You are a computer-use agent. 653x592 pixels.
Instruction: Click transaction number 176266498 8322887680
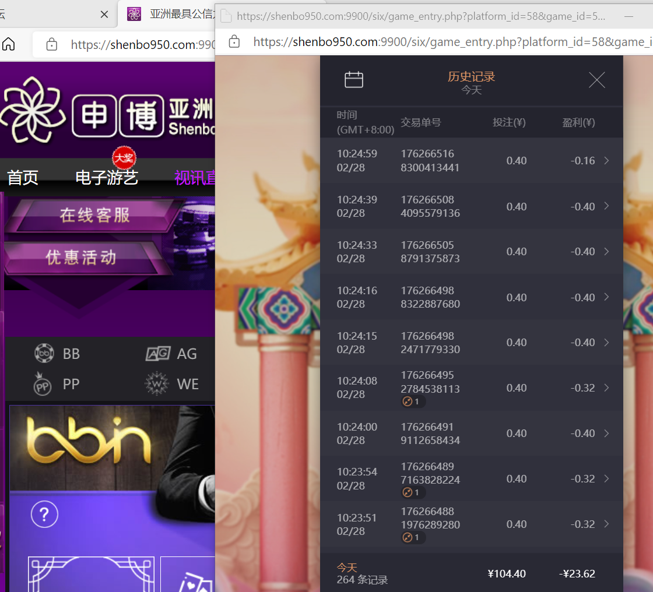(x=430, y=297)
